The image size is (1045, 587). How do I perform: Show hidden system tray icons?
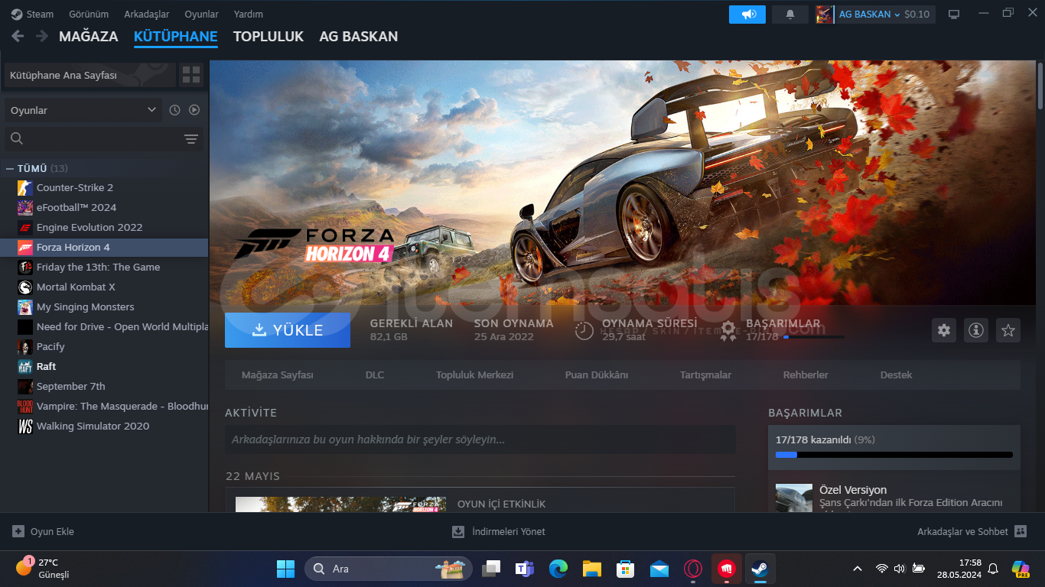tap(858, 569)
